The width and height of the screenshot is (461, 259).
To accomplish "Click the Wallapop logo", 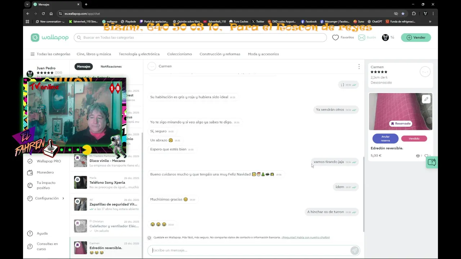I will (x=50, y=37).
